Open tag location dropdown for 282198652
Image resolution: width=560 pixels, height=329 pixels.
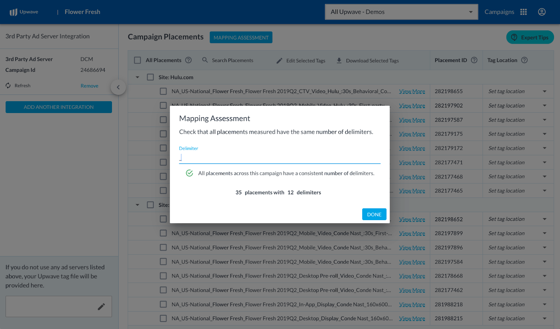pos(545,219)
